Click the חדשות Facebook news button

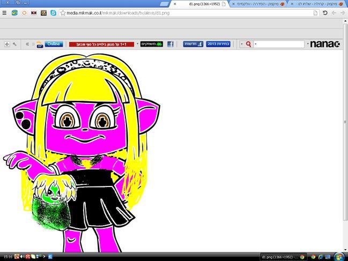(193, 44)
